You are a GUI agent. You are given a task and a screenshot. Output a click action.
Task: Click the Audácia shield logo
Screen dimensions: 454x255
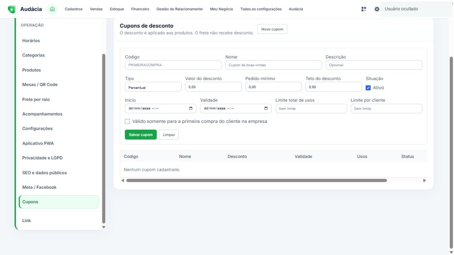[x=11, y=9]
